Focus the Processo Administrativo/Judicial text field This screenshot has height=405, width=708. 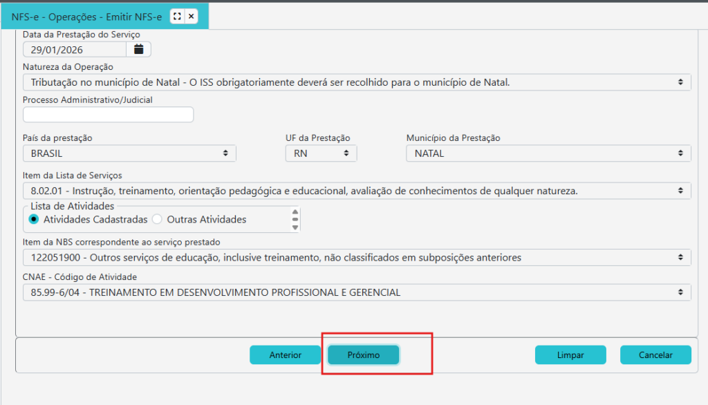click(x=108, y=115)
